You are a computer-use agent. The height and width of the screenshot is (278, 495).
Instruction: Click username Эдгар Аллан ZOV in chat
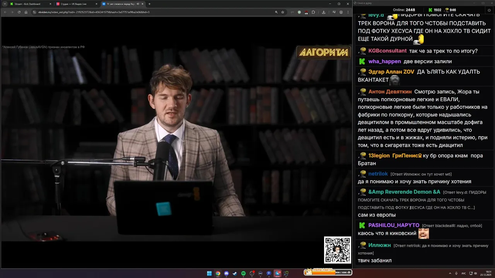pos(391,72)
